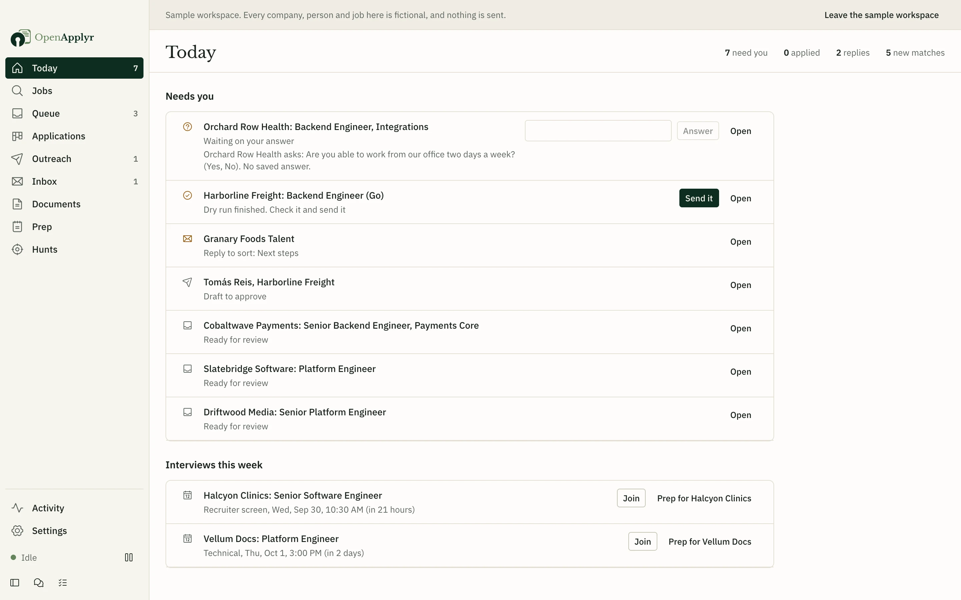The width and height of the screenshot is (961, 600).
Task: Click 'Halcyon Clinics: Senior Software Engineer' title
Action: coord(293,495)
